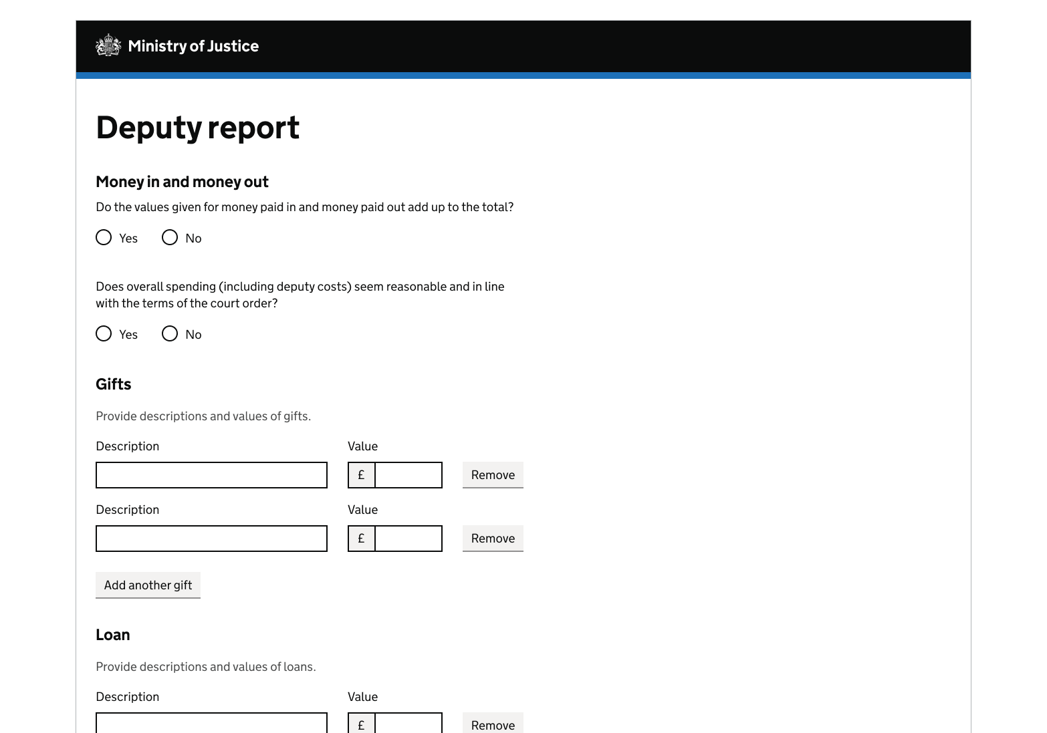This screenshot has height=733, width=1047.
Task: Click the Ministry of Justice crest icon
Action: (108, 45)
